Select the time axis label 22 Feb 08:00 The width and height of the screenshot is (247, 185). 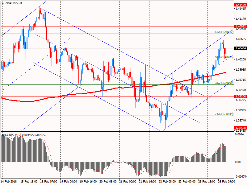coord(167,181)
